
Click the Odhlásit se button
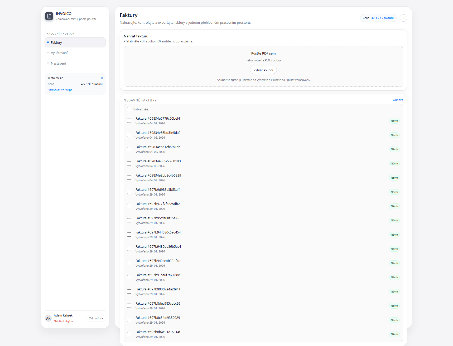[x=96, y=318]
